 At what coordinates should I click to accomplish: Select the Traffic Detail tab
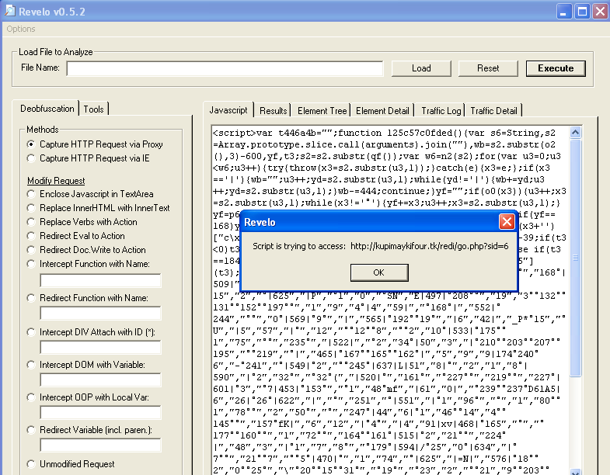point(493,111)
